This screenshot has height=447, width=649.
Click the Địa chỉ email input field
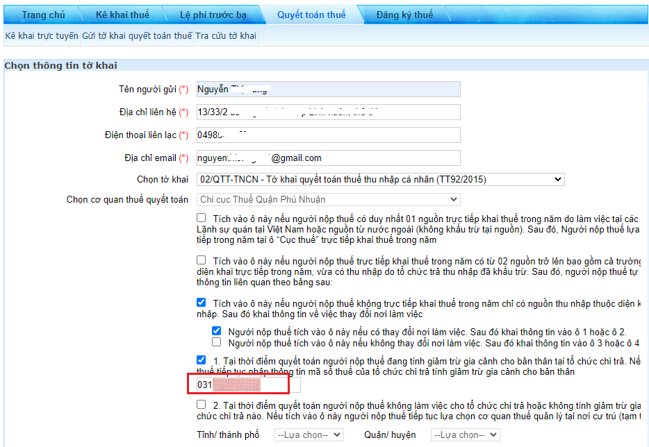(328, 158)
